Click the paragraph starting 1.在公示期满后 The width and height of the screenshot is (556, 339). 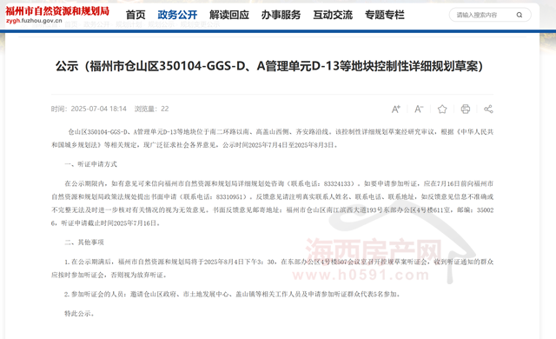pyautogui.click(x=272, y=268)
